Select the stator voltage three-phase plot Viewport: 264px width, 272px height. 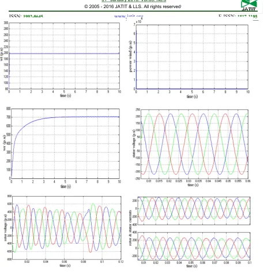pos(194,144)
